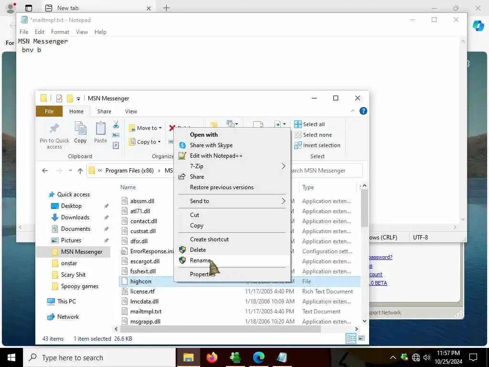Choose Delete from the context menu

coord(232,250)
